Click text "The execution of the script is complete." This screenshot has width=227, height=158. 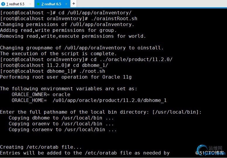tap(58, 54)
